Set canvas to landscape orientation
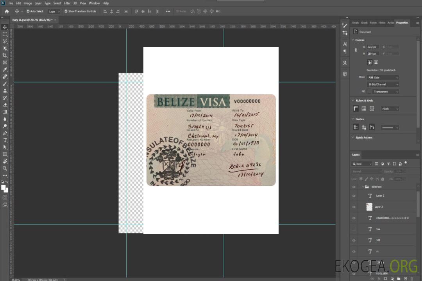 pos(376,62)
